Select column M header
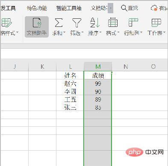The image size is (168, 166). (x=98, y=67)
